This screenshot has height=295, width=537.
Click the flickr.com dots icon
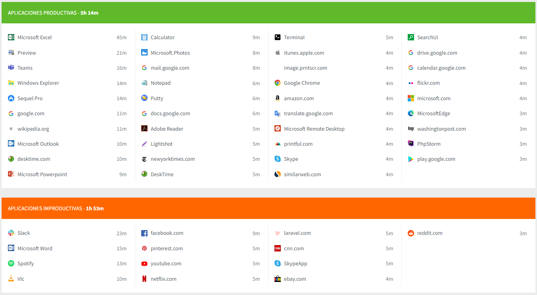[411, 83]
